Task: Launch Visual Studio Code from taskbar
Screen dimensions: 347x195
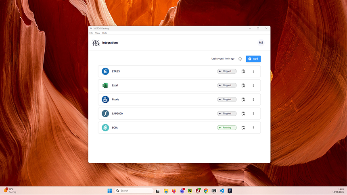Action: click(222, 191)
